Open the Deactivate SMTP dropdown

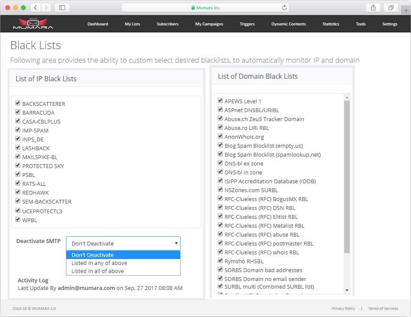[123, 243]
